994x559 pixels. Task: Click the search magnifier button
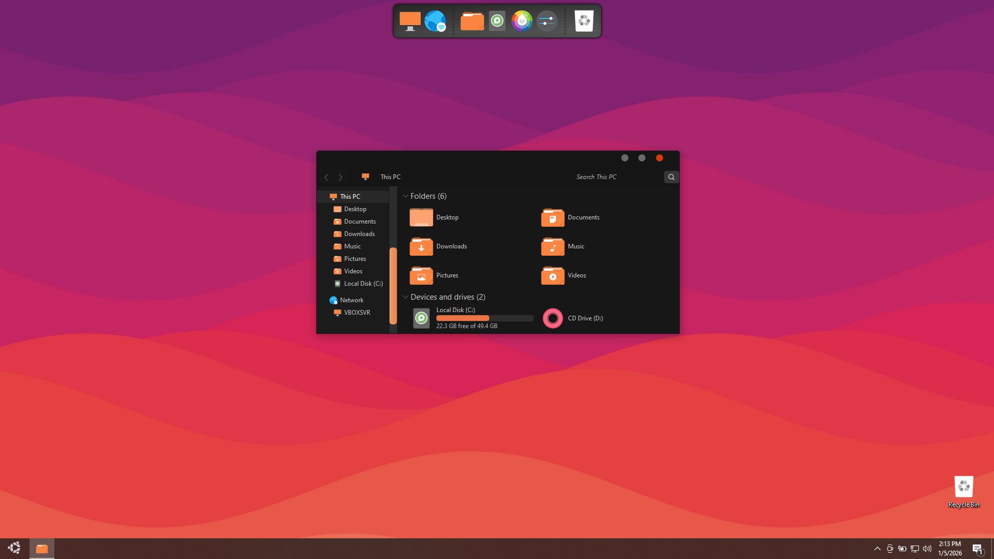[671, 177]
